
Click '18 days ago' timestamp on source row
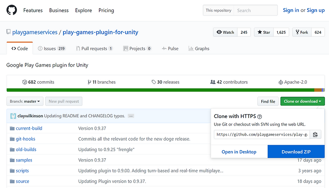(309, 181)
